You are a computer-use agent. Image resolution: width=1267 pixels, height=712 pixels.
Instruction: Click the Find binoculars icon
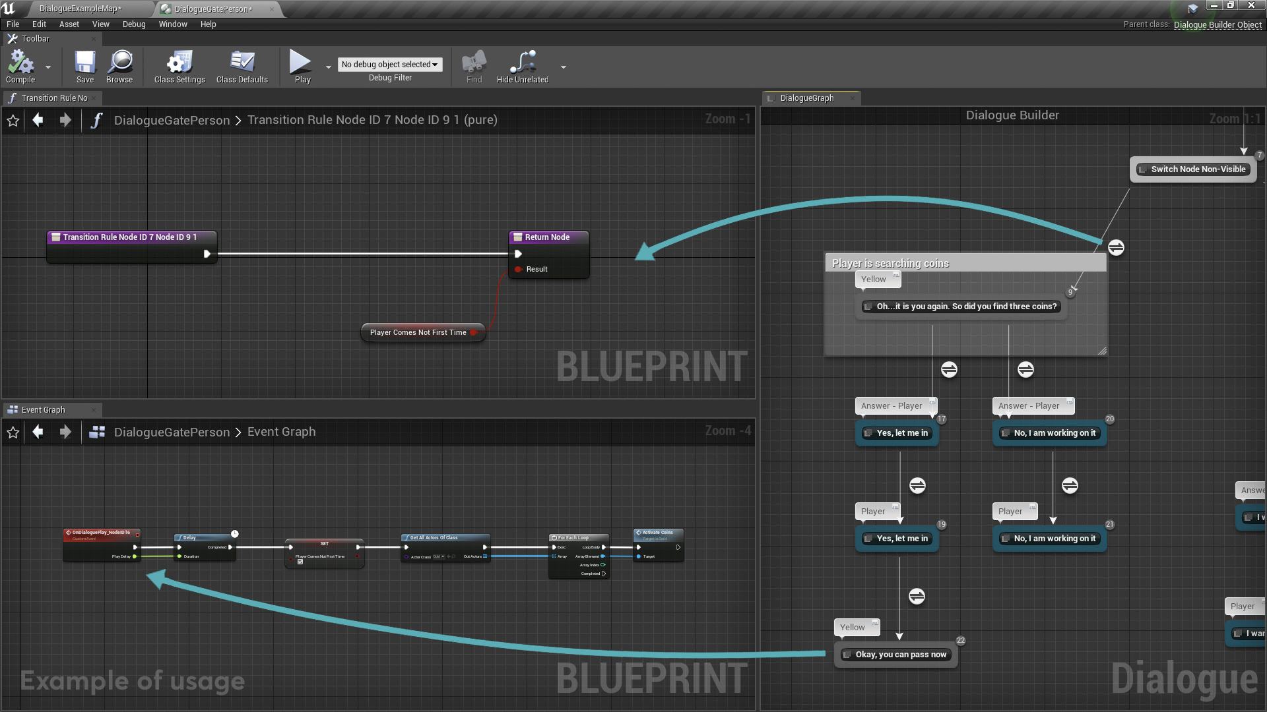coord(474,64)
